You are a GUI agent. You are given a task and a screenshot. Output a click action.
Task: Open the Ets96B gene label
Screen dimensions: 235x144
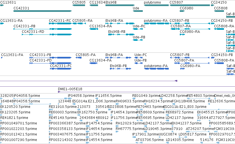point(111,2)
